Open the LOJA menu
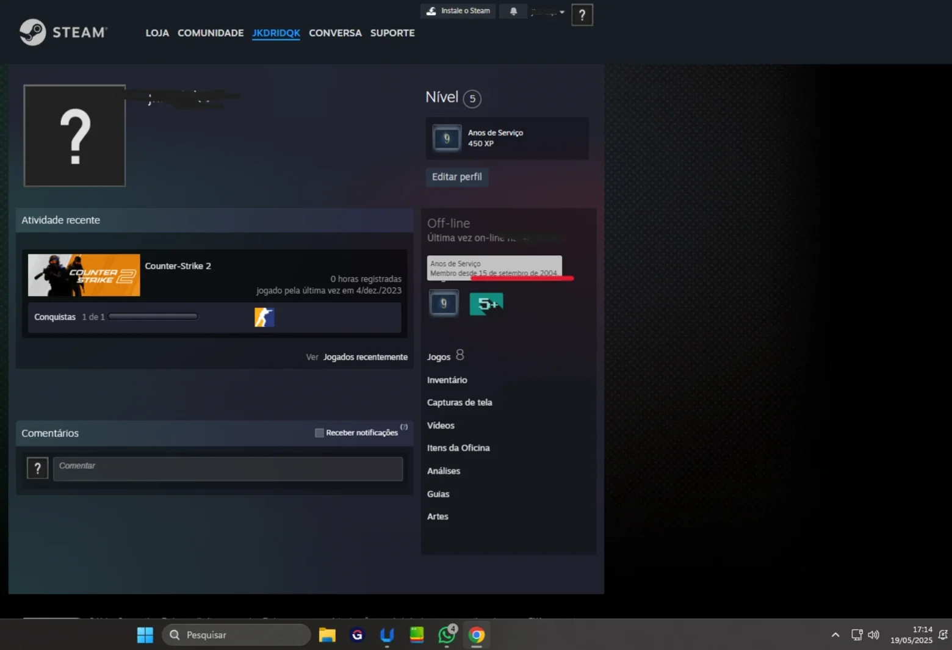This screenshot has height=650, width=952. (x=157, y=33)
